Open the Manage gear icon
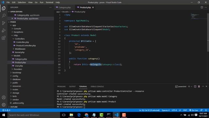Screen dimensions: 209x118 4,105
